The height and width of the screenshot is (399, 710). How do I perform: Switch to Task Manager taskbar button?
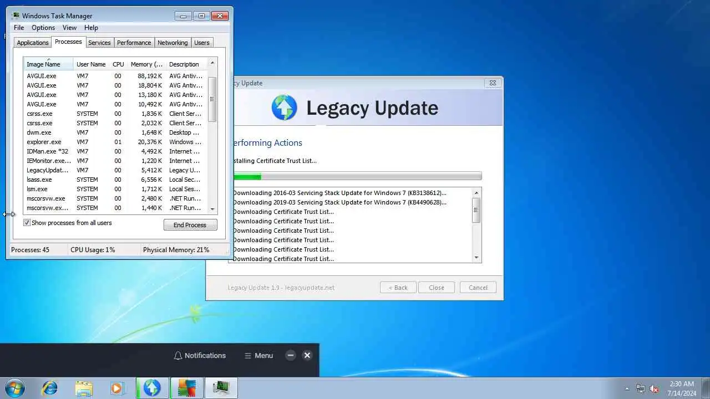221,388
